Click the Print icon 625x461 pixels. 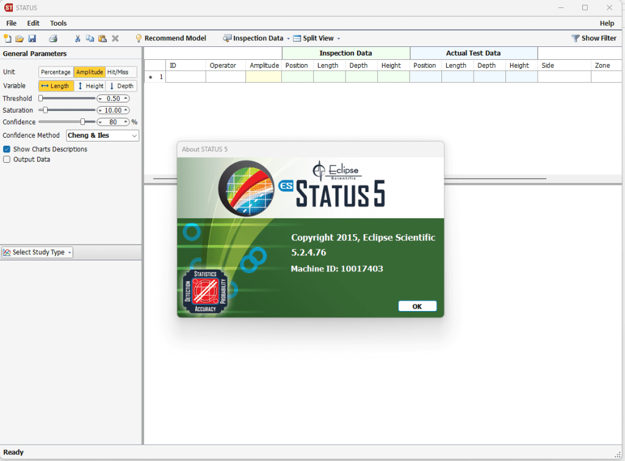coord(53,38)
